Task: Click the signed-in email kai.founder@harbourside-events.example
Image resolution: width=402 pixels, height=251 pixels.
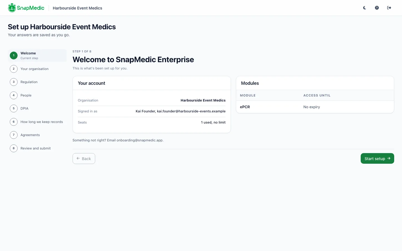Action: (191, 111)
